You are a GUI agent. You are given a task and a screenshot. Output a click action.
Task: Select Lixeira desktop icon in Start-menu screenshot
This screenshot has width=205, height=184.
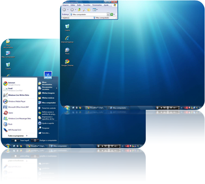[x=8, y=66]
